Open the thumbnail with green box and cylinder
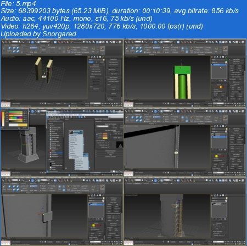Screen dimensions: 247x246 (x=185, y=73)
